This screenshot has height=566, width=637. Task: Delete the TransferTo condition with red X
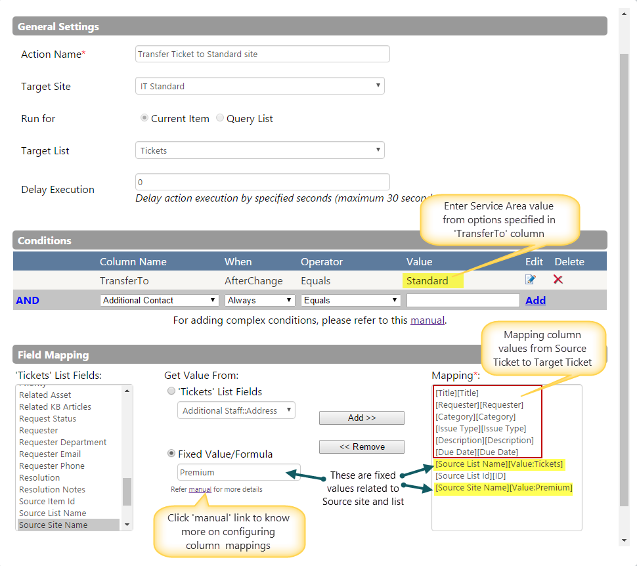tap(558, 280)
